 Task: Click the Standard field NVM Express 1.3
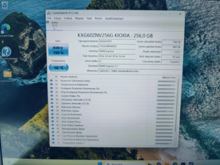pos(139,66)
